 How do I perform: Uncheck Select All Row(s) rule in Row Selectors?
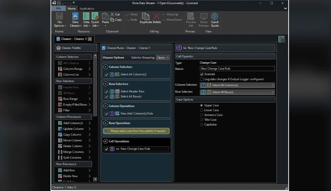pyautogui.click(x=107, y=97)
